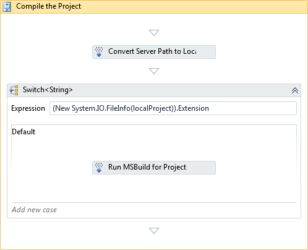Click the Compile the Project title
The height and width of the screenshot is (250, 308).
[x=49, y=6]
